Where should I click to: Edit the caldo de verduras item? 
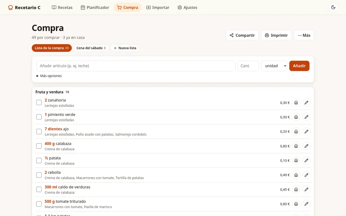pyautogui.click(x=306, y=189)
